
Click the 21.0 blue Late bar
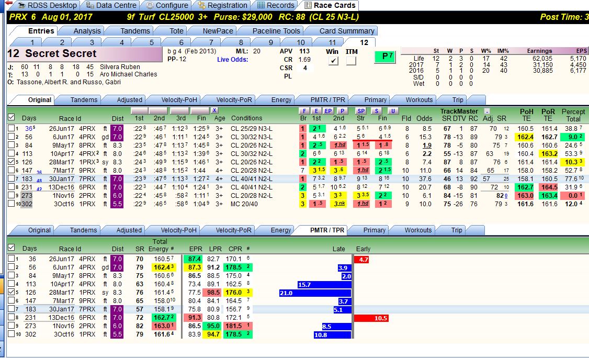point(315,293)
